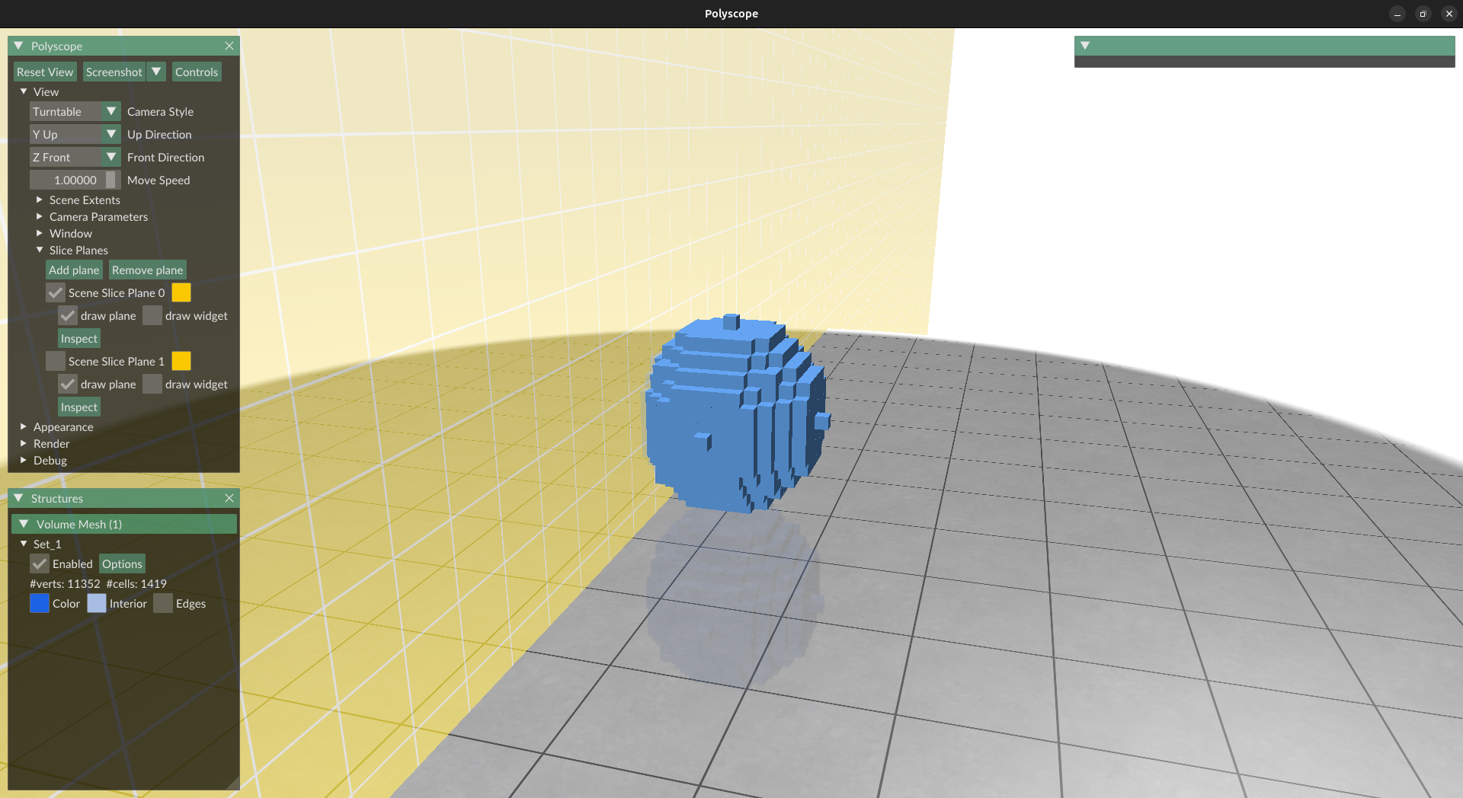Screen dimensions: 1463x798
Task: Click the blue mesh Color swatch
Action: click(x=40, y=604)
